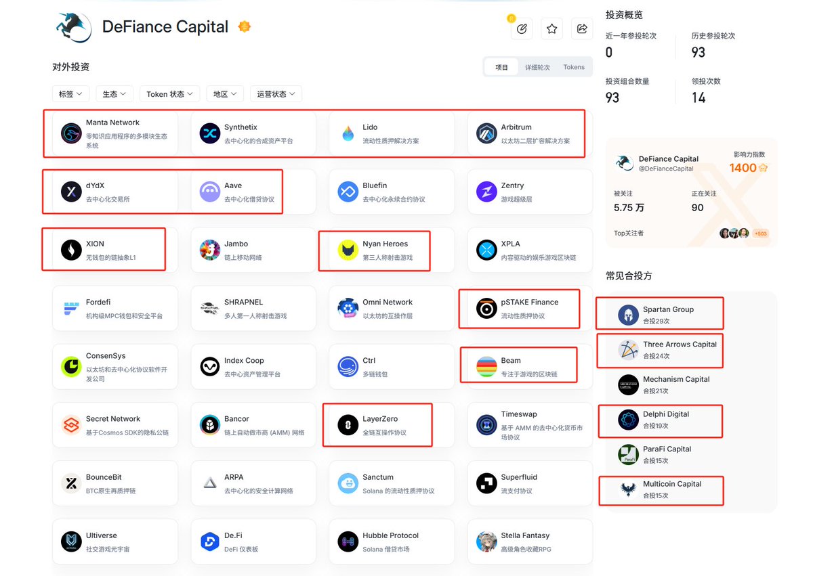Click the star favorite icon button
Image resolution: width=813 pixels, height=576 pixels.
(x=551, y=28)
